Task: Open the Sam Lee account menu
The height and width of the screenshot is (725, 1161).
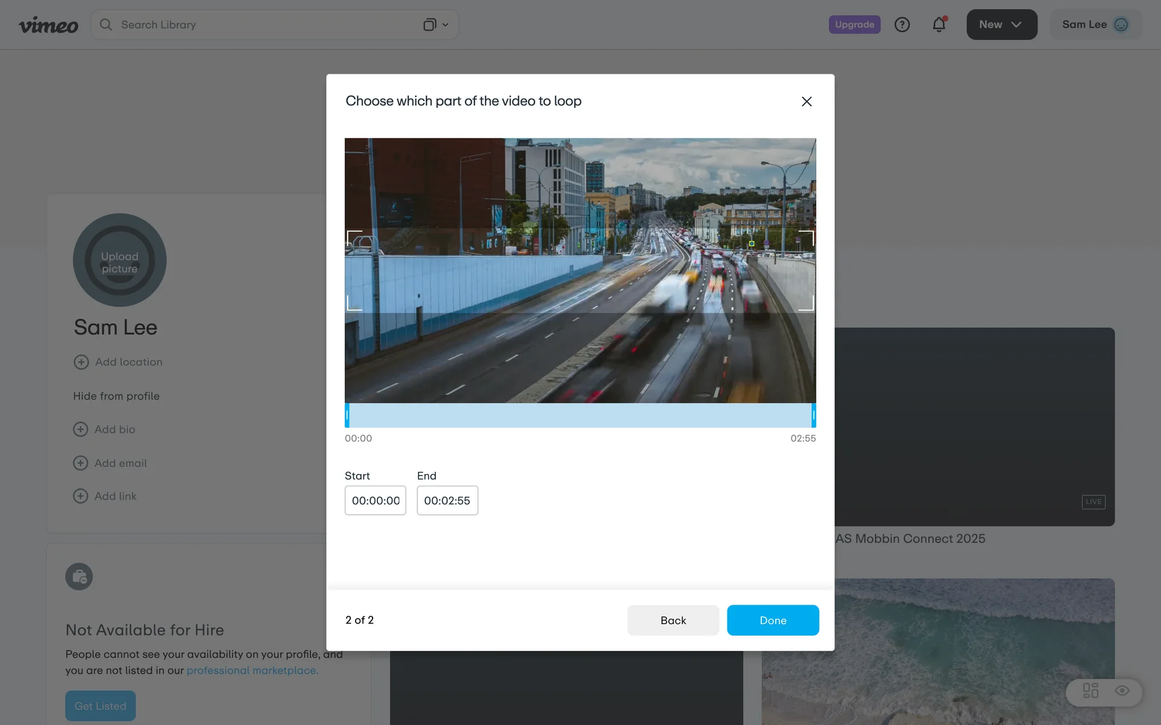Action: pos(1085,25)
